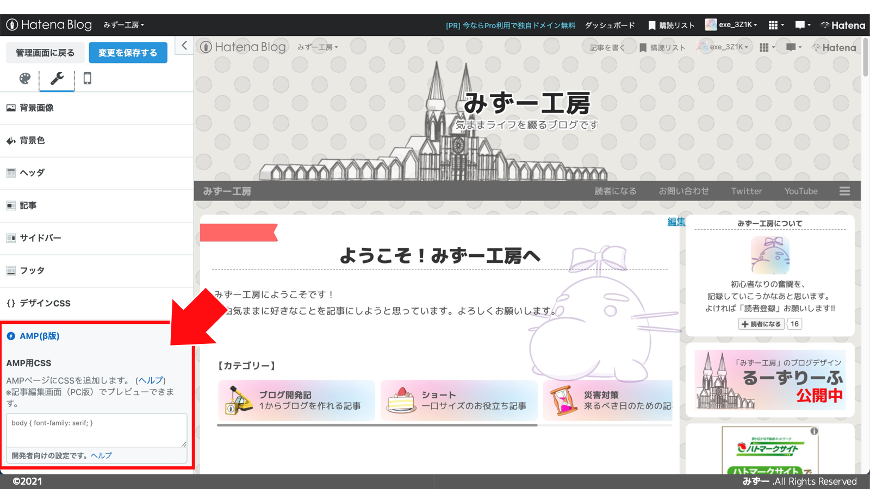Screen dimensions: 870x489
Task: Expand the 背景画像 section
Action: (97, 108)
